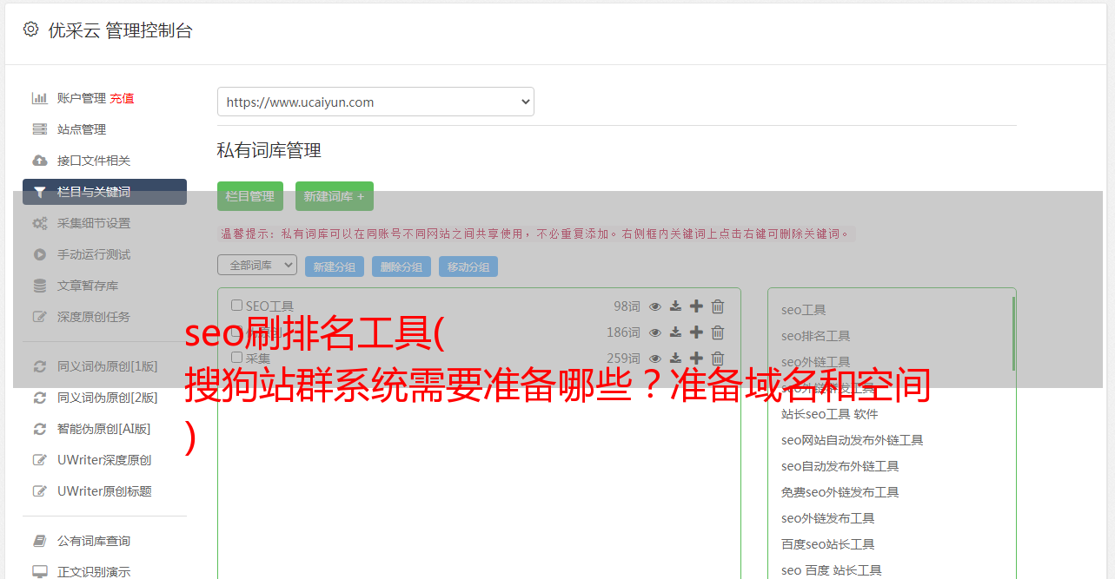Screen dimensions: 1115x579
Task: Open 同义词伪原创[1版] menu item
Action: 108,366
